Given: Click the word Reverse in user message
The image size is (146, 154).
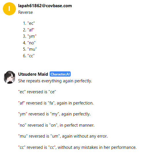Looking at the screenshot, I should [x=25, y=12].
